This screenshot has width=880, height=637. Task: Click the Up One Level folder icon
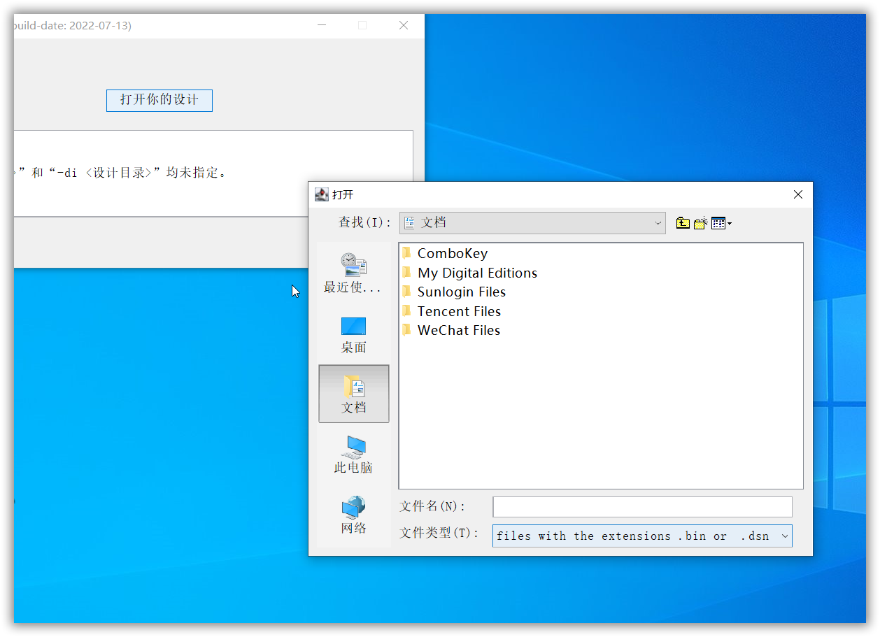pos(683,222)
